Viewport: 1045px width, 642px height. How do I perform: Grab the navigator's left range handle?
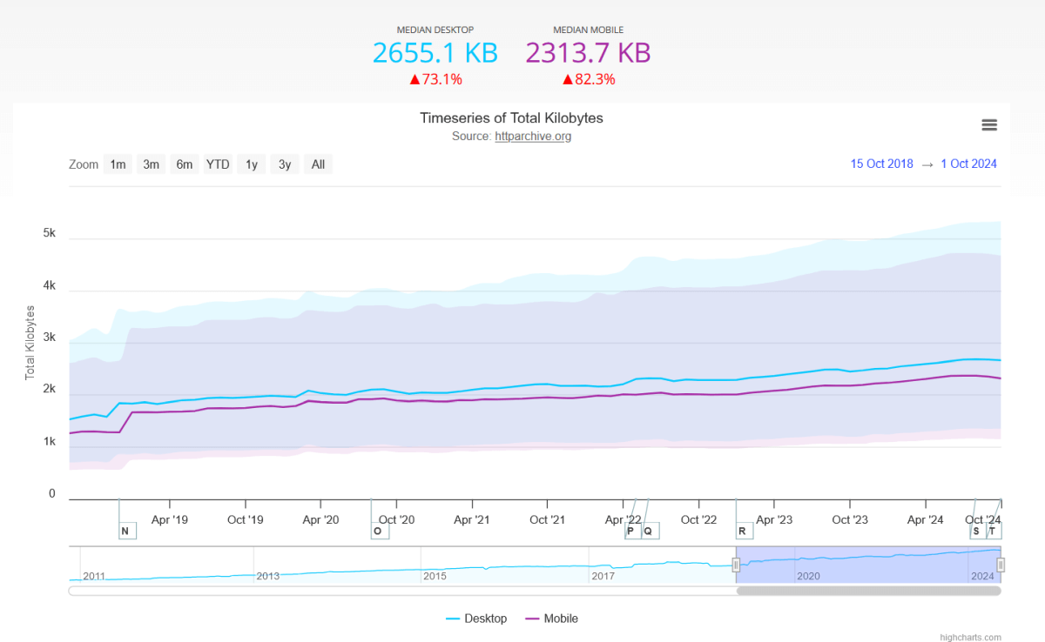click(x=736, y=565)
